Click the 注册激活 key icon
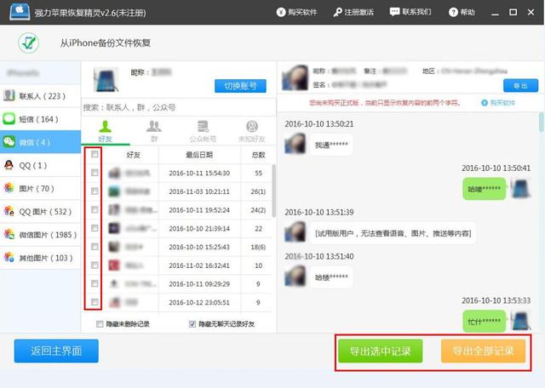The image size is (545, 388). 337,13
